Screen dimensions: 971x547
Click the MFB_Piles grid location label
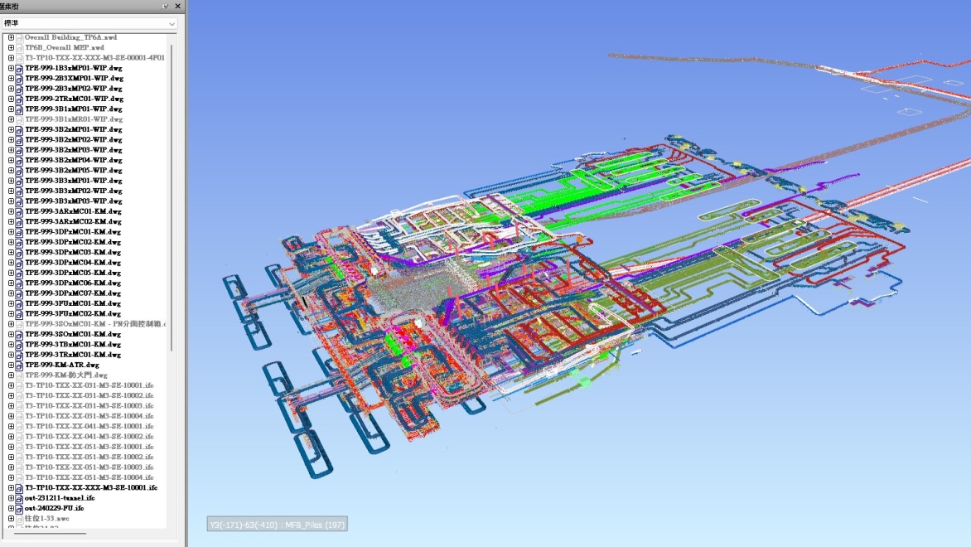tap(277, 524)
